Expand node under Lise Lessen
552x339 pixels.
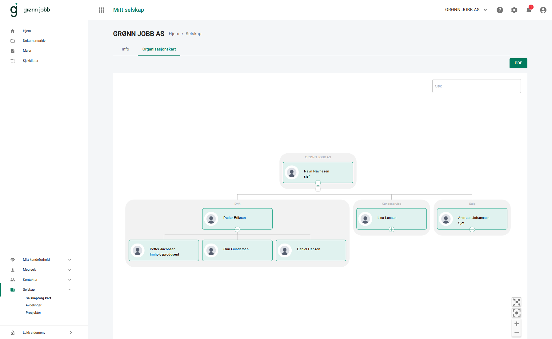(391, 229)
